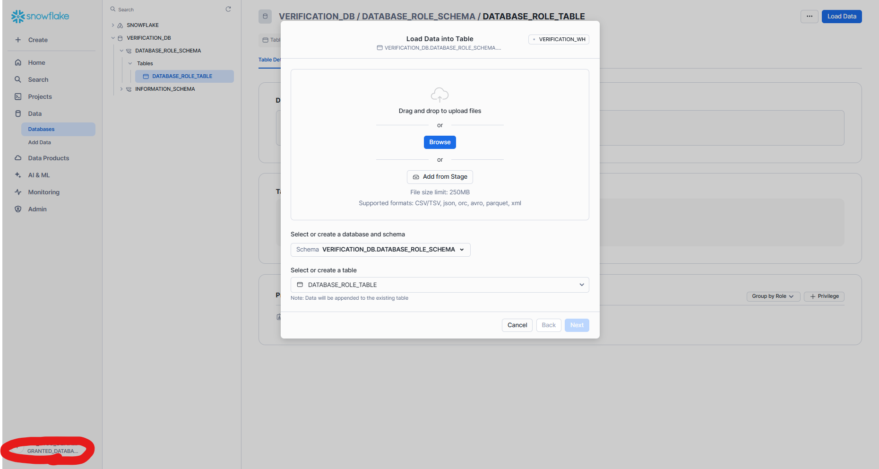Open the Monitoring menu item

pos(43,192)
